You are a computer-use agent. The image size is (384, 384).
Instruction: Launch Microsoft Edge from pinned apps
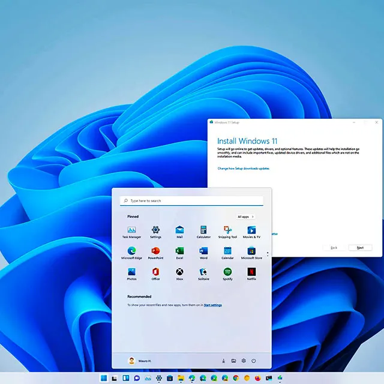tap(131, 253)
